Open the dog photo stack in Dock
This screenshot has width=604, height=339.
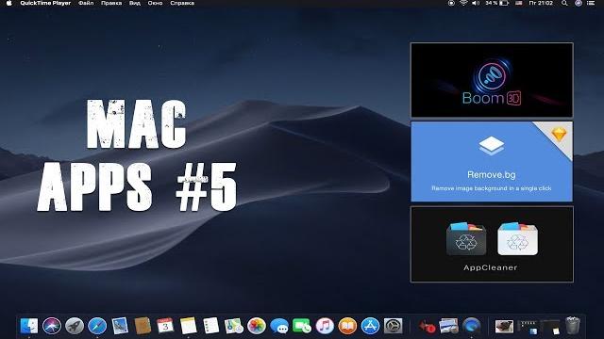tap(504, 327)
